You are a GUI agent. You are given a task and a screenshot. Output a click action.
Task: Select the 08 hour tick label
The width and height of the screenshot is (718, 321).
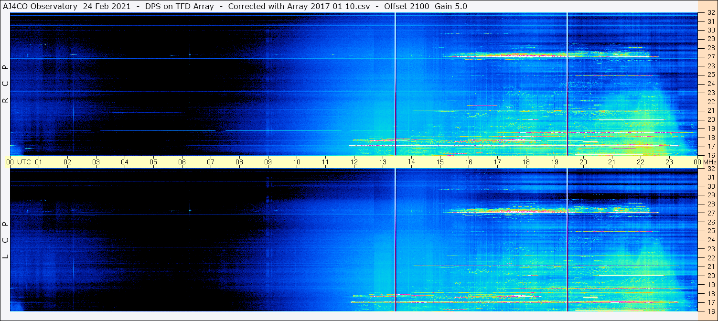(239, 162)
